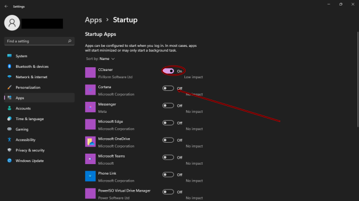Click the Power Software Ltd publisher text

tap(114, 198)
